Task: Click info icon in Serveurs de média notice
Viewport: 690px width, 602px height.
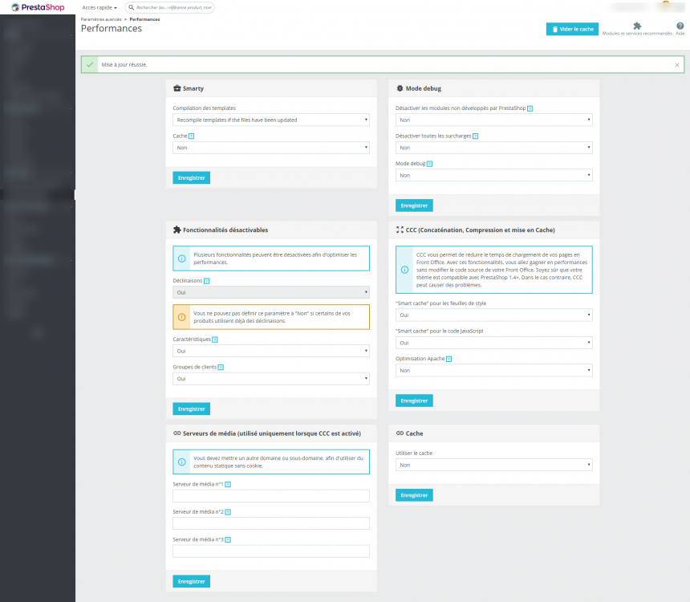Action: point(182,462)
